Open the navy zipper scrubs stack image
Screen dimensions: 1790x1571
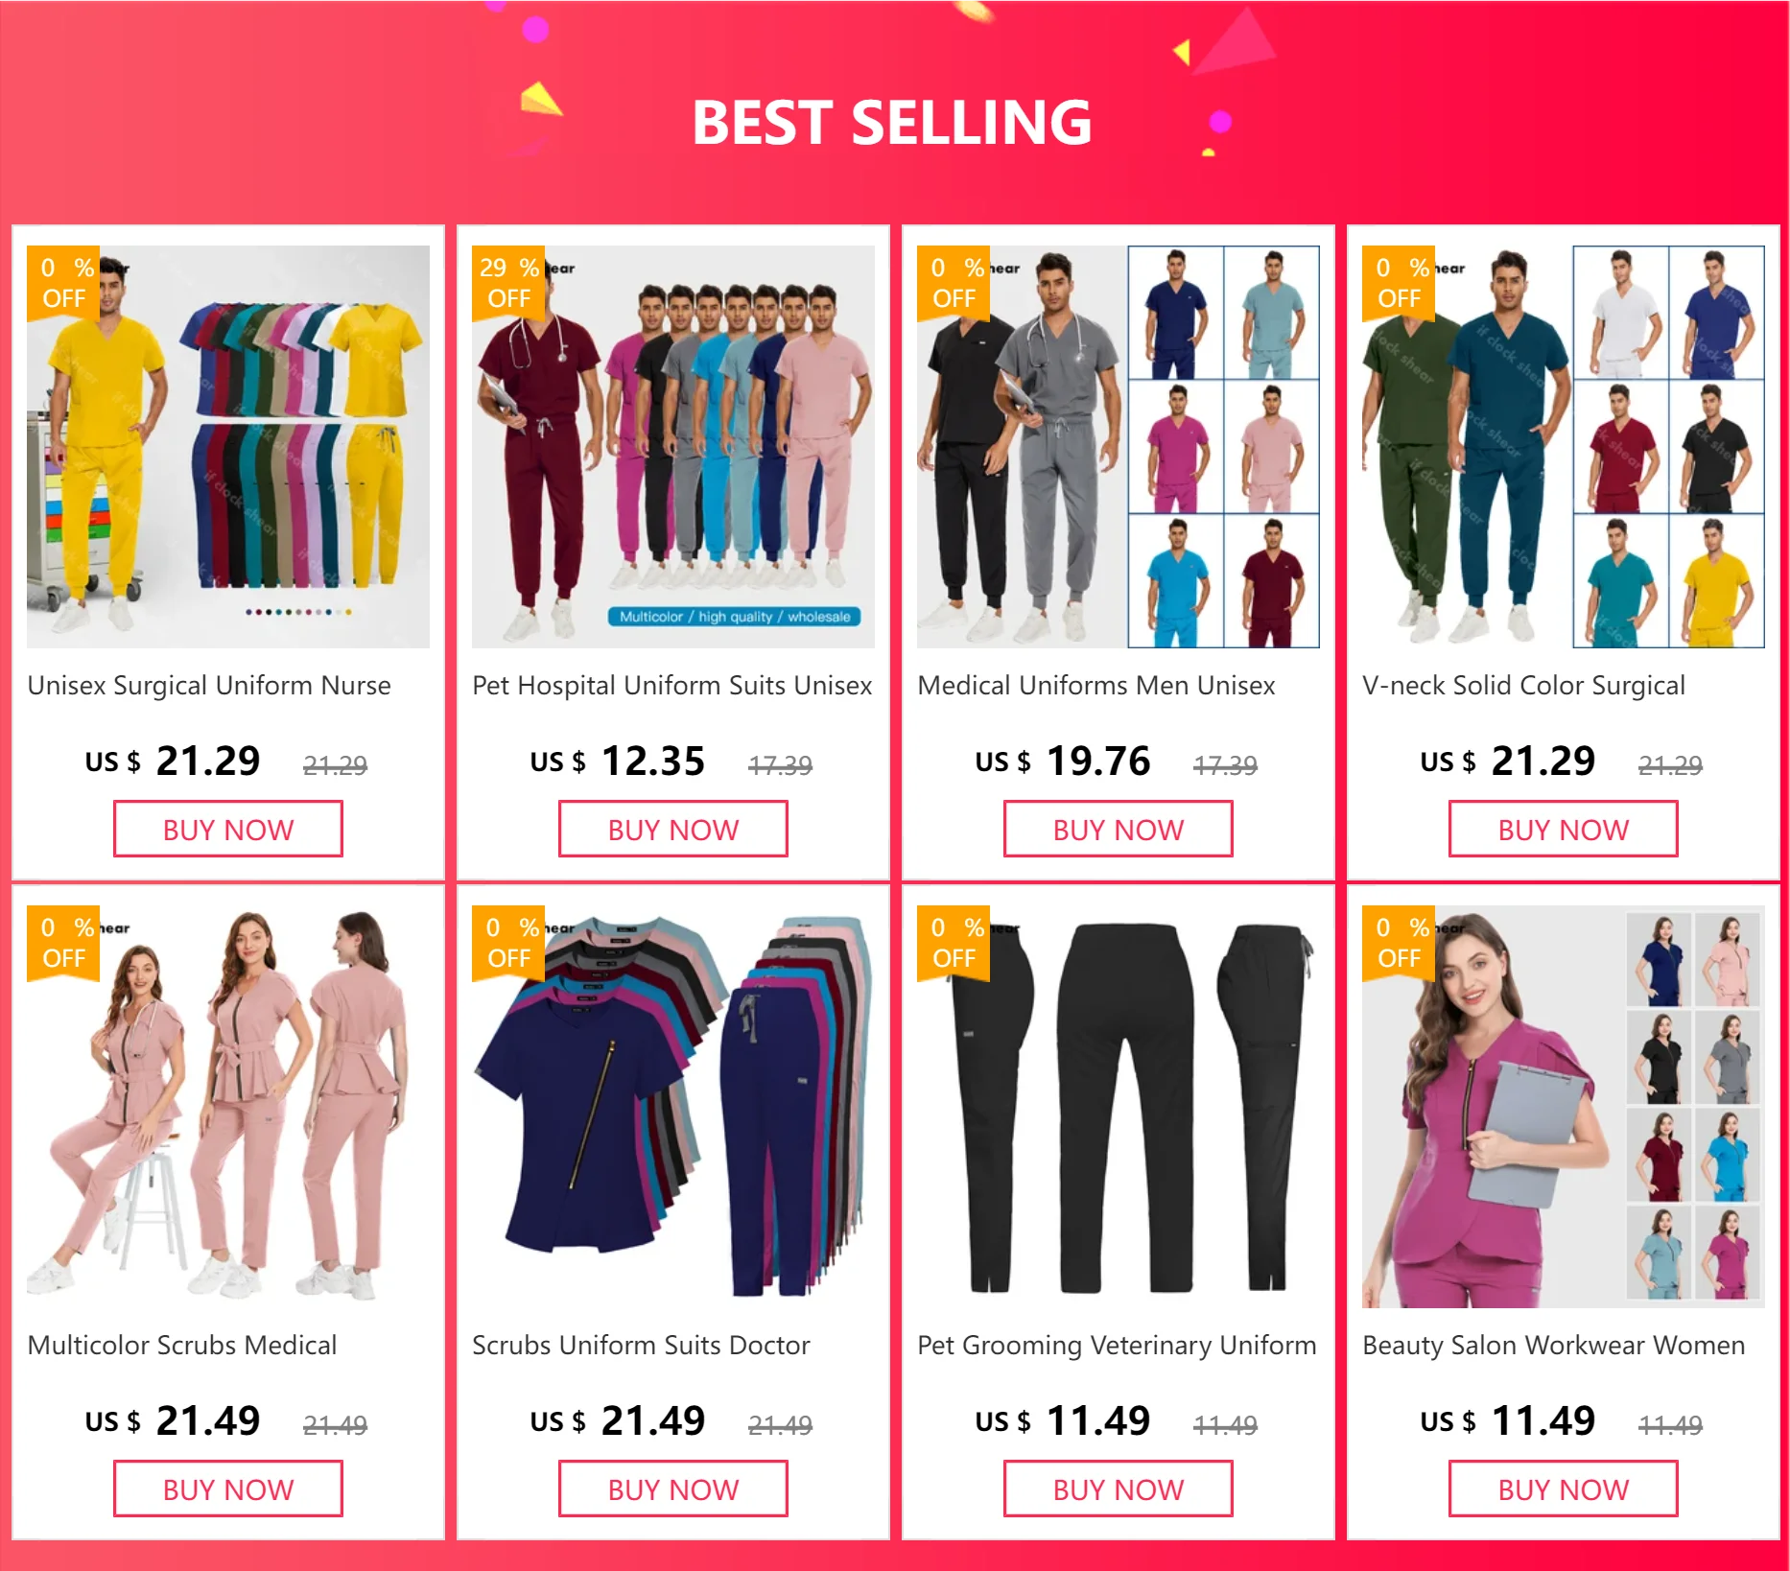(673, 1107)
